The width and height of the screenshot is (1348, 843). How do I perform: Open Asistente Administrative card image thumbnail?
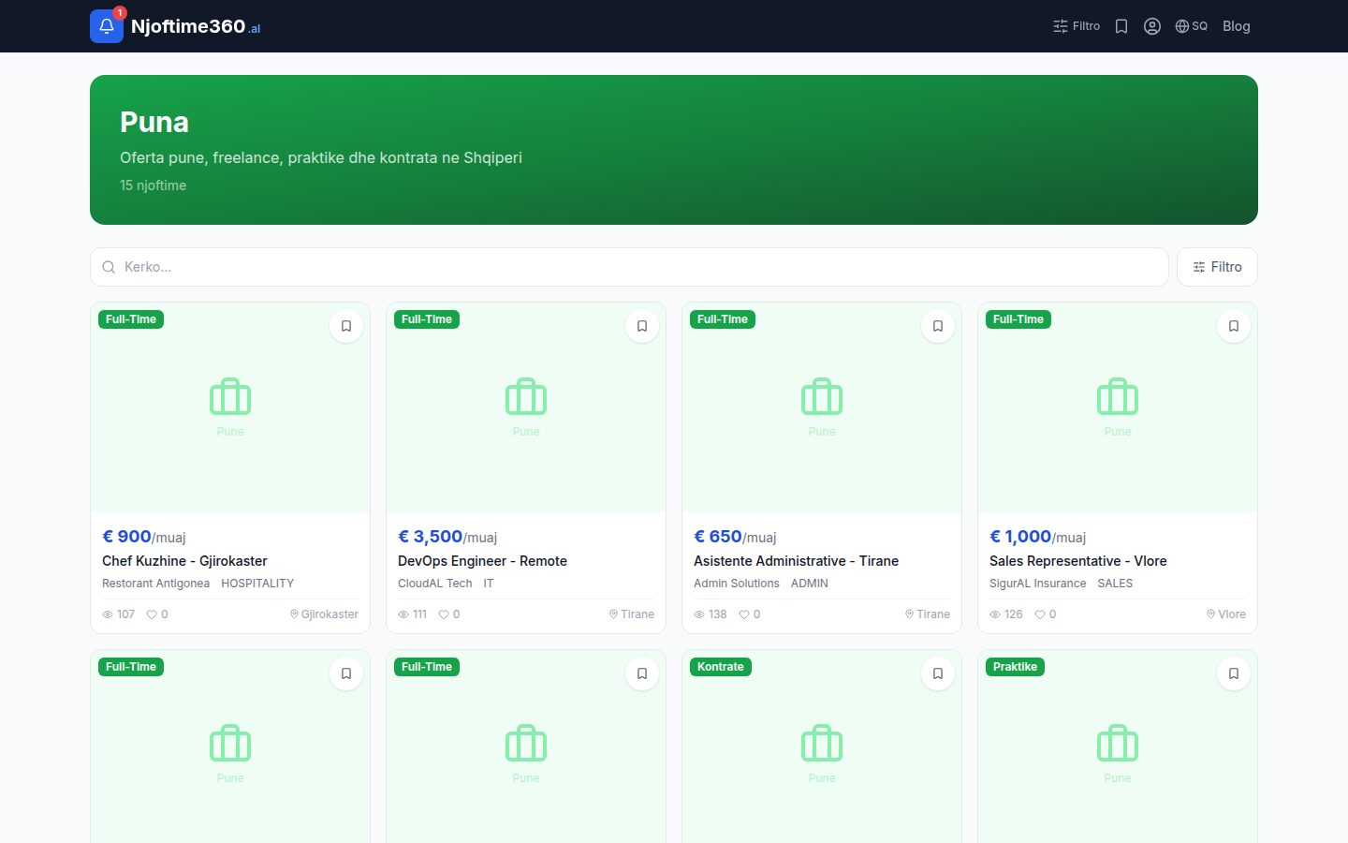click(822, 407)
